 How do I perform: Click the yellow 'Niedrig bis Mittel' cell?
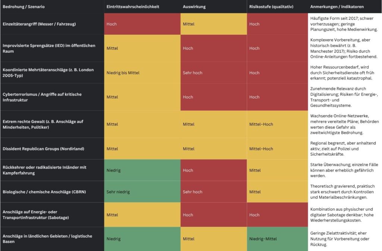tap(123, 73)
